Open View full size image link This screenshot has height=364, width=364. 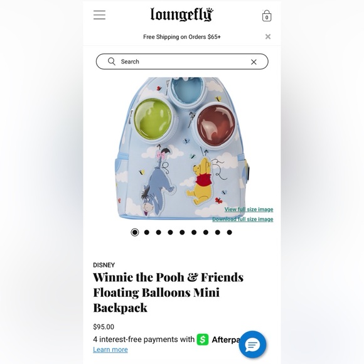(x=249, y=210)
